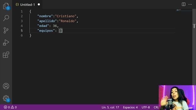Click the errors count icon in status bar
This screenshot has height=110, width=196.
[7, 107]
